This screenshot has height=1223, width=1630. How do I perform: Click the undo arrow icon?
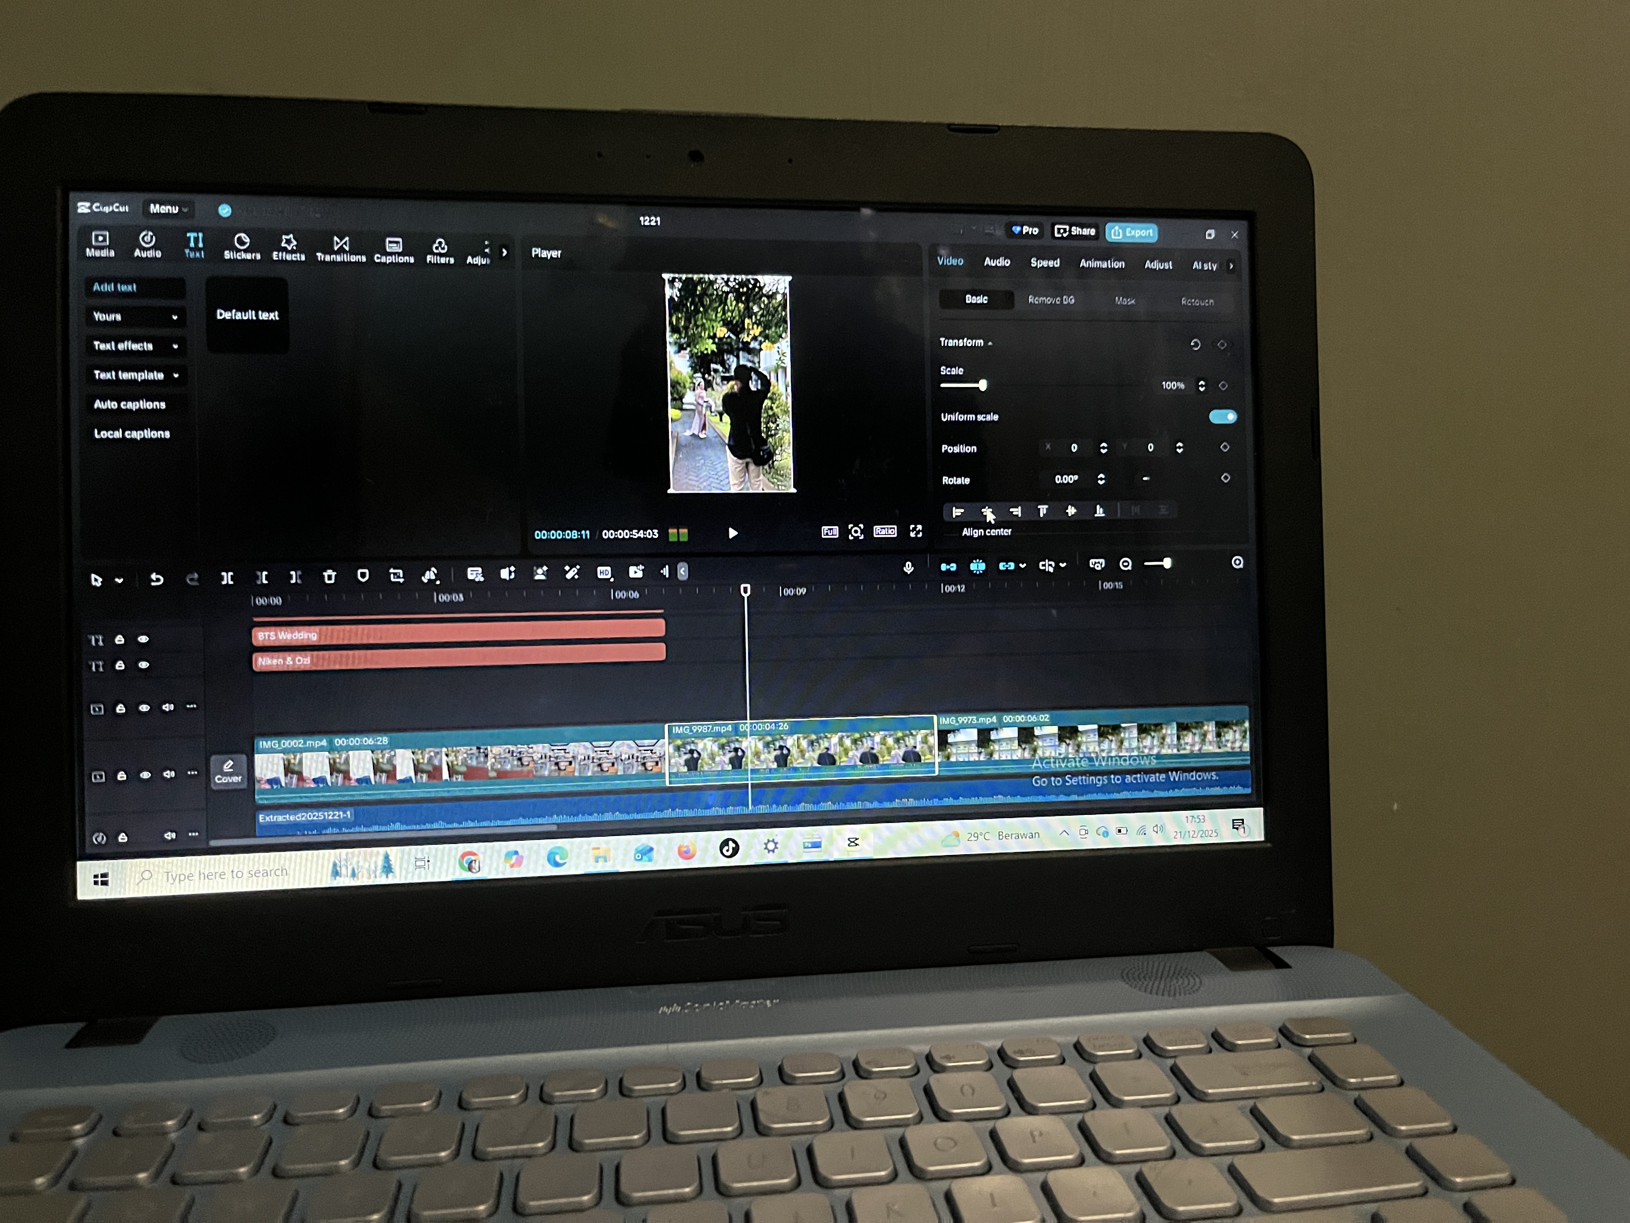click(x=156, y=580)
